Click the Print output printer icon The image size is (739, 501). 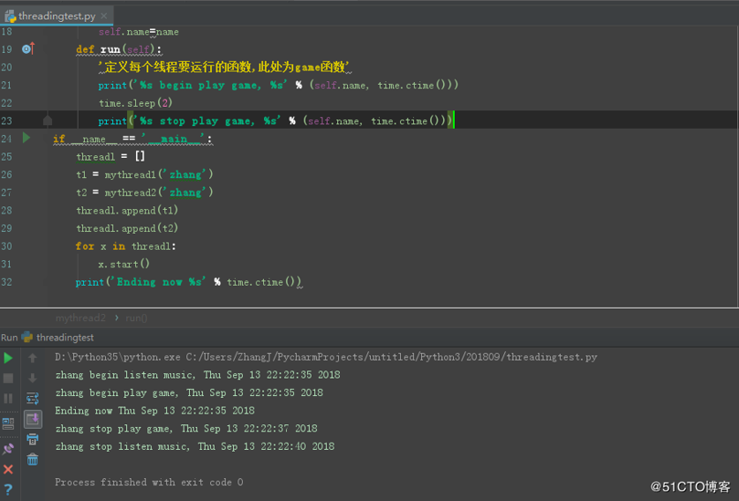(33, 439)
